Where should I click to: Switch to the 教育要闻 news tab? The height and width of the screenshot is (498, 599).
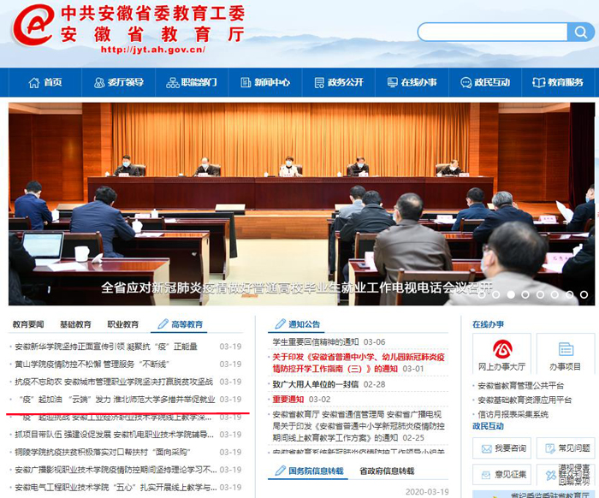27,325
